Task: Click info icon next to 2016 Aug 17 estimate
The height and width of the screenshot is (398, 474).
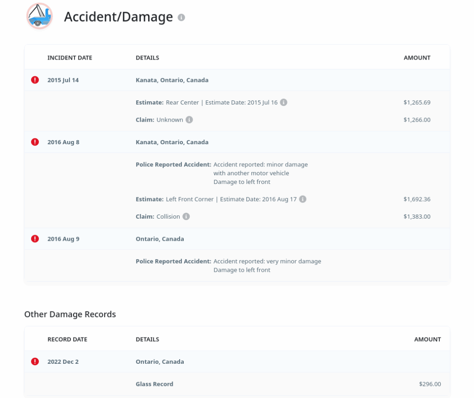Action: tap(303, 199)
